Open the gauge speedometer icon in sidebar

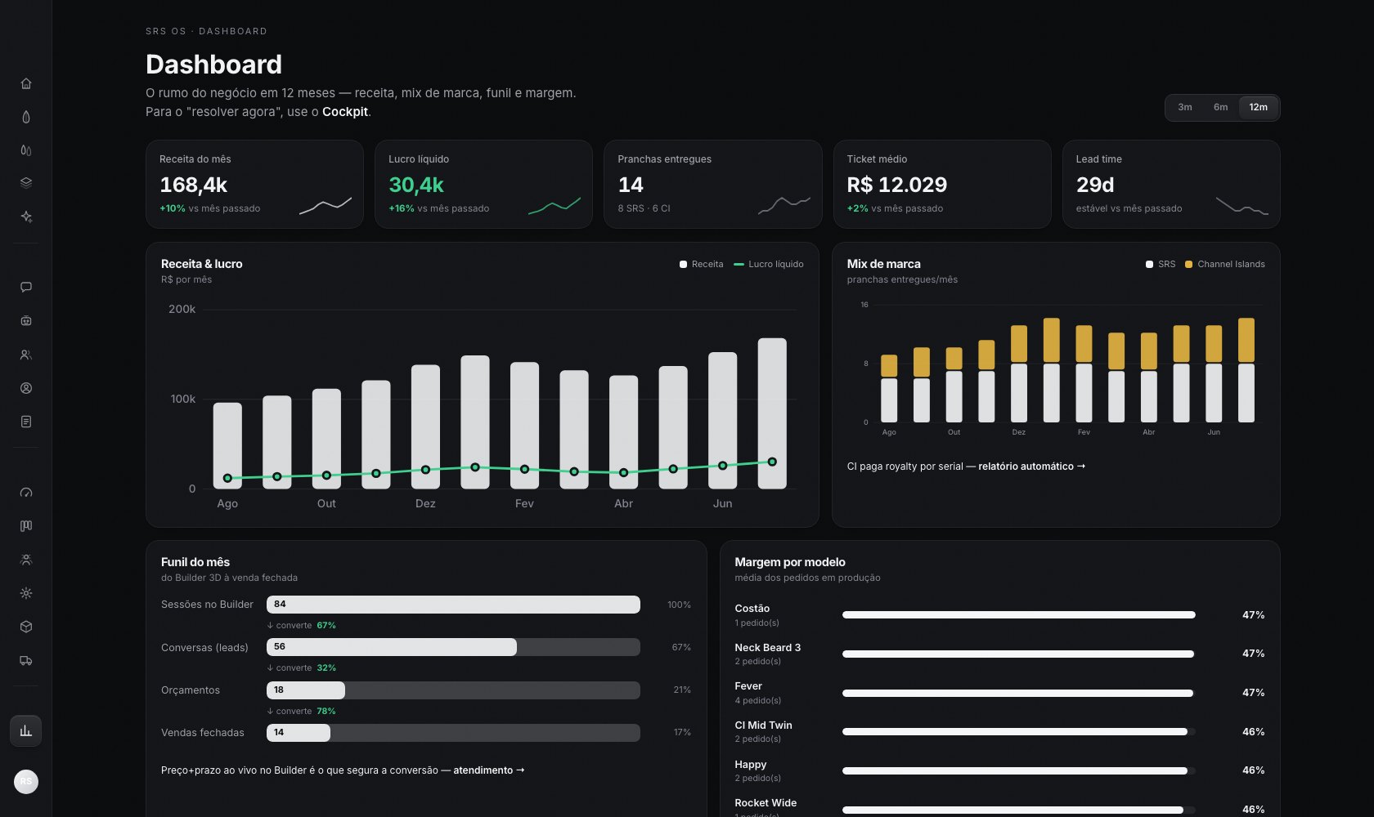(x=26, y=493)
